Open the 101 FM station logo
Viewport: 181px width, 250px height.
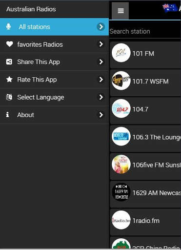coord(121,53)
